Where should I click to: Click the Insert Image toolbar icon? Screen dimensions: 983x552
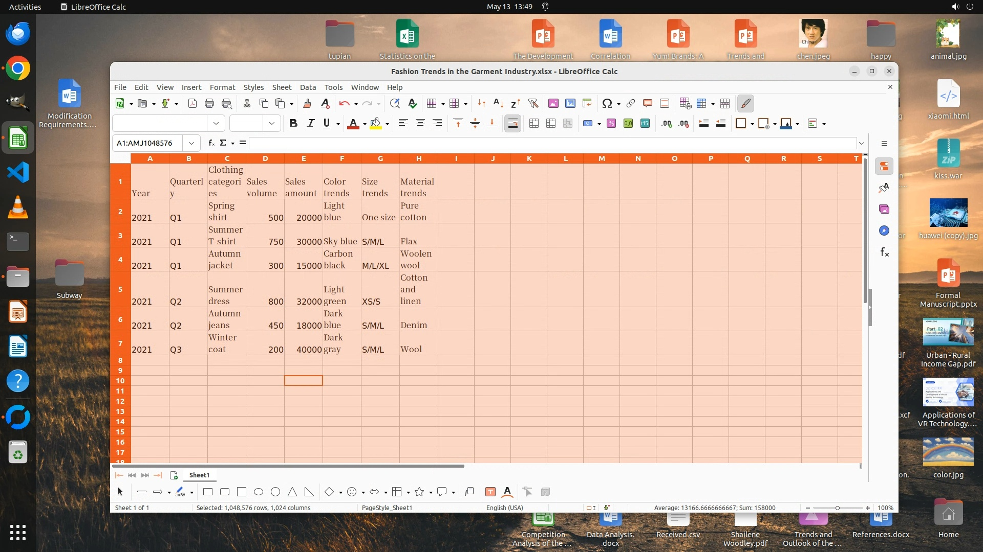point(553,104)
